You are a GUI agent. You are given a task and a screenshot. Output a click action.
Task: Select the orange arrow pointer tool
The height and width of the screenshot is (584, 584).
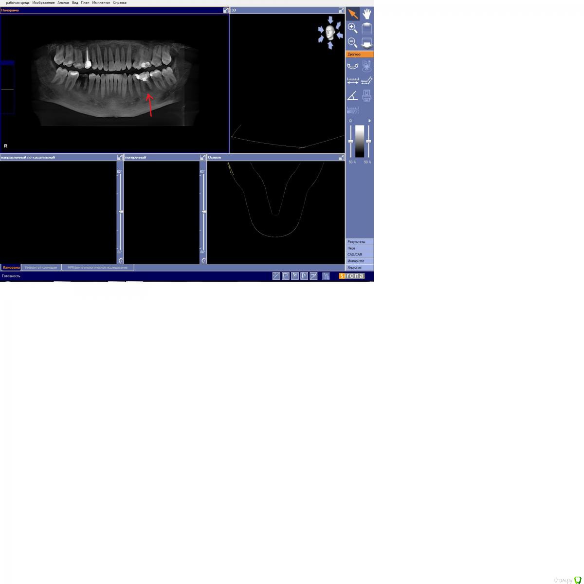pyautogui.click(x=353, y=14)
